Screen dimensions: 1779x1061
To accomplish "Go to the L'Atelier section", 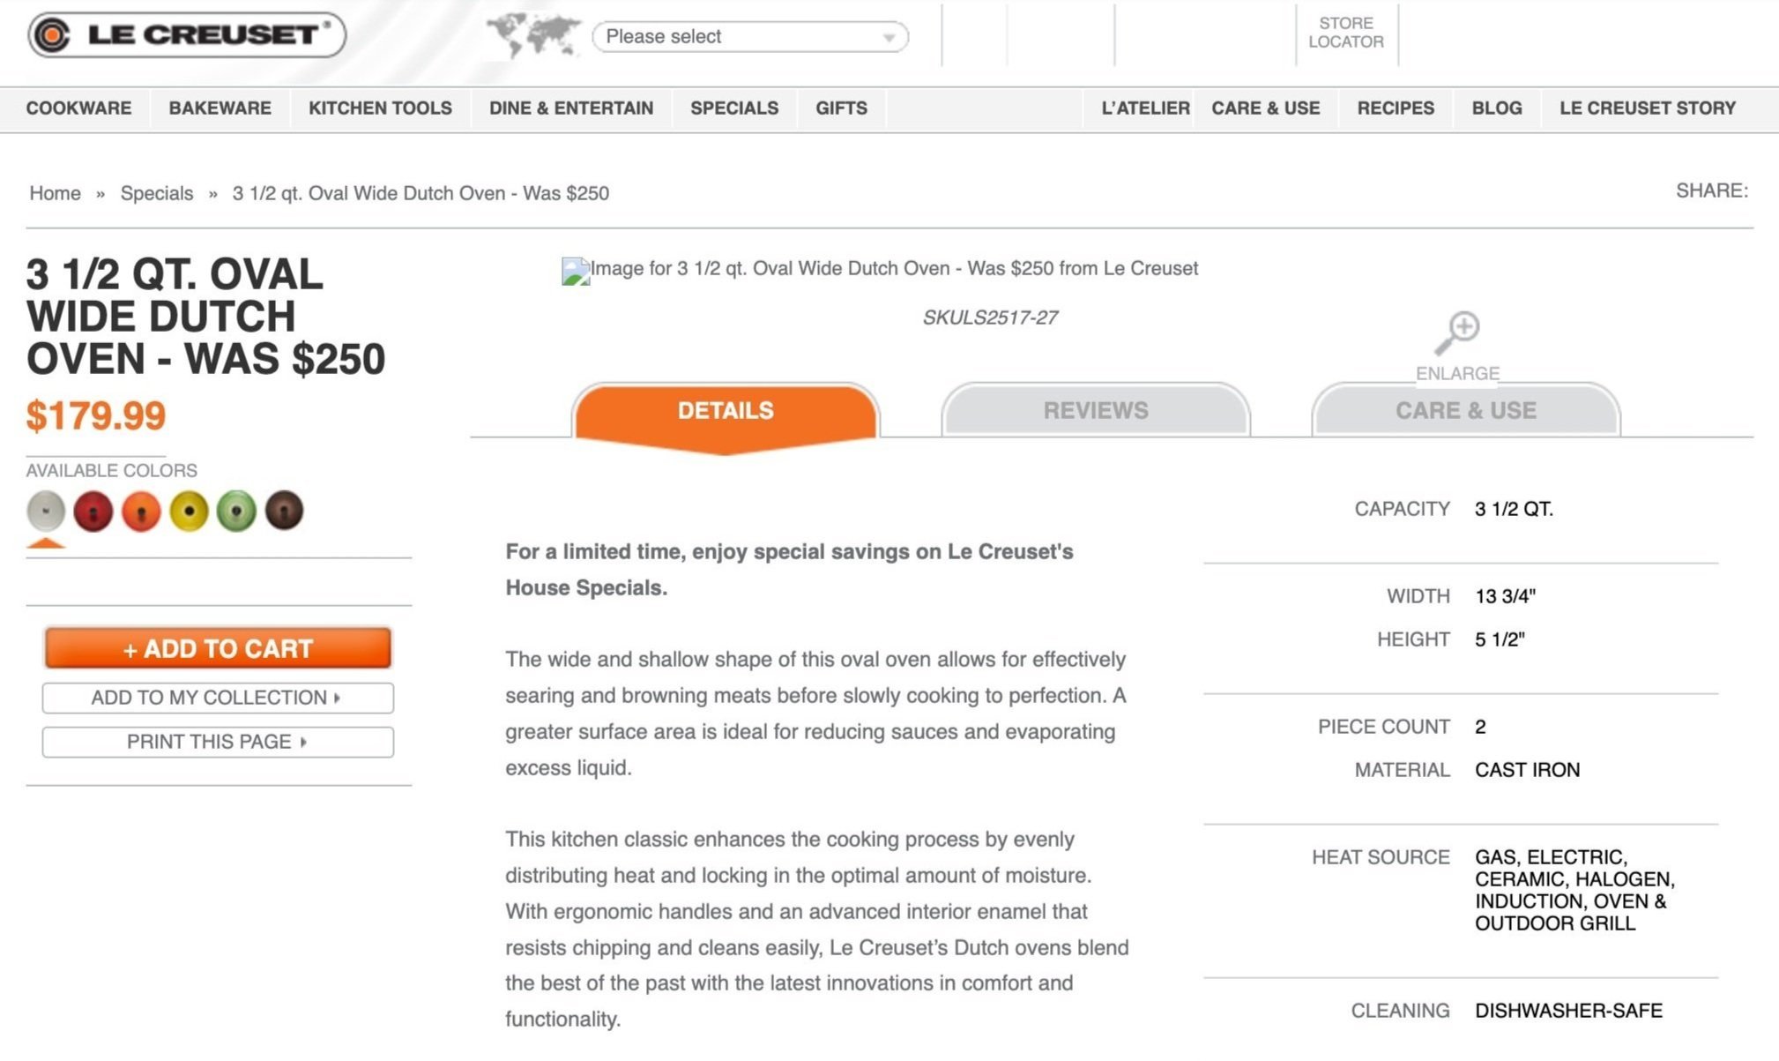I will 1145,108.
